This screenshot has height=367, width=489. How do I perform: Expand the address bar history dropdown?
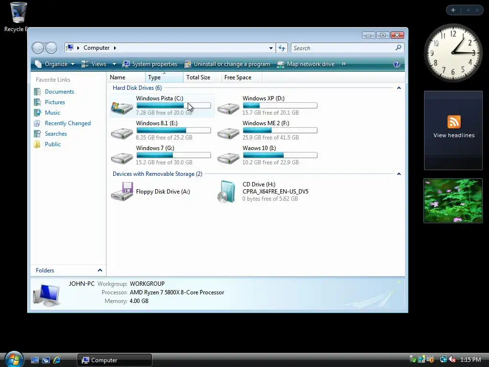point(271,48)
